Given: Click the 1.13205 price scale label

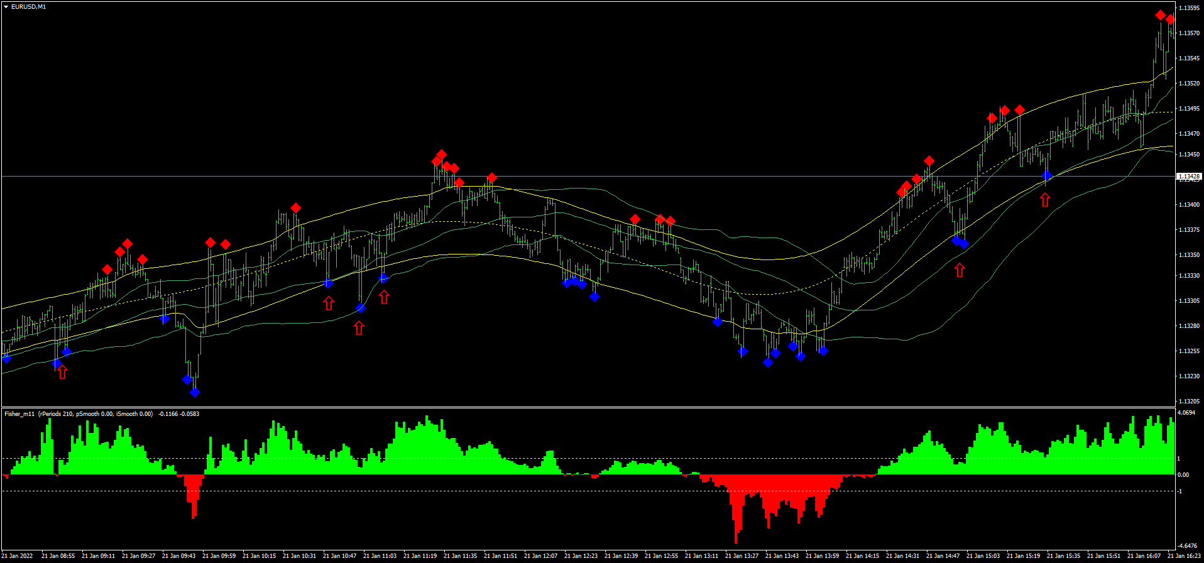Looking at the screenshot, I should click(x=1188, y=401).
